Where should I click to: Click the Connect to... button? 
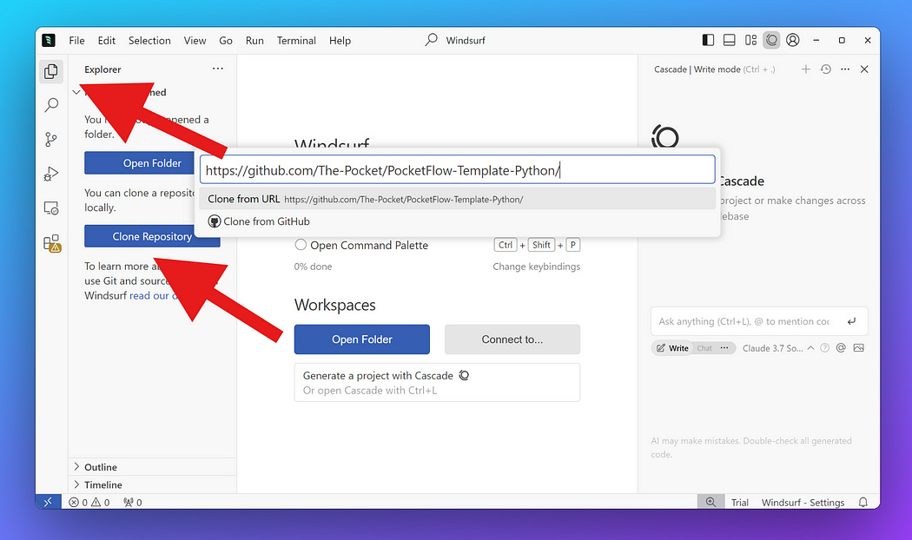click(x=512, y=339)
